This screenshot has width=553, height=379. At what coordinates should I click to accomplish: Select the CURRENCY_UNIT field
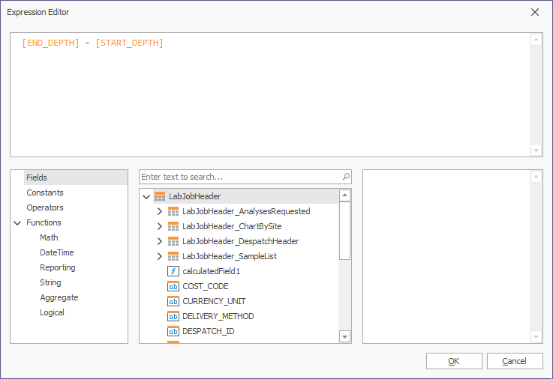pyautogui.click(x=214, y=301)
